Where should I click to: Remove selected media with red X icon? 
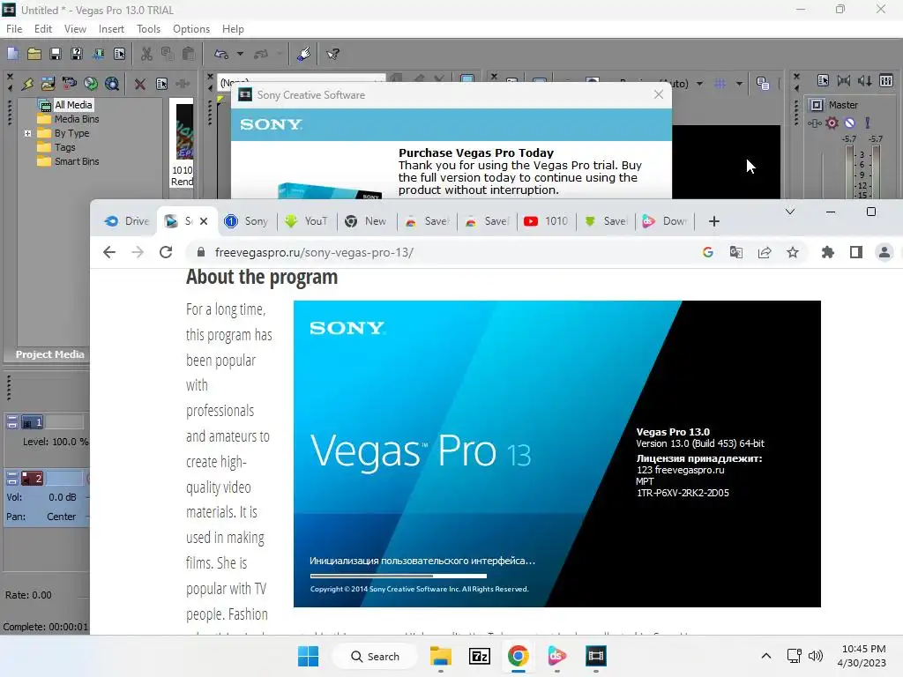pos(140,84)
